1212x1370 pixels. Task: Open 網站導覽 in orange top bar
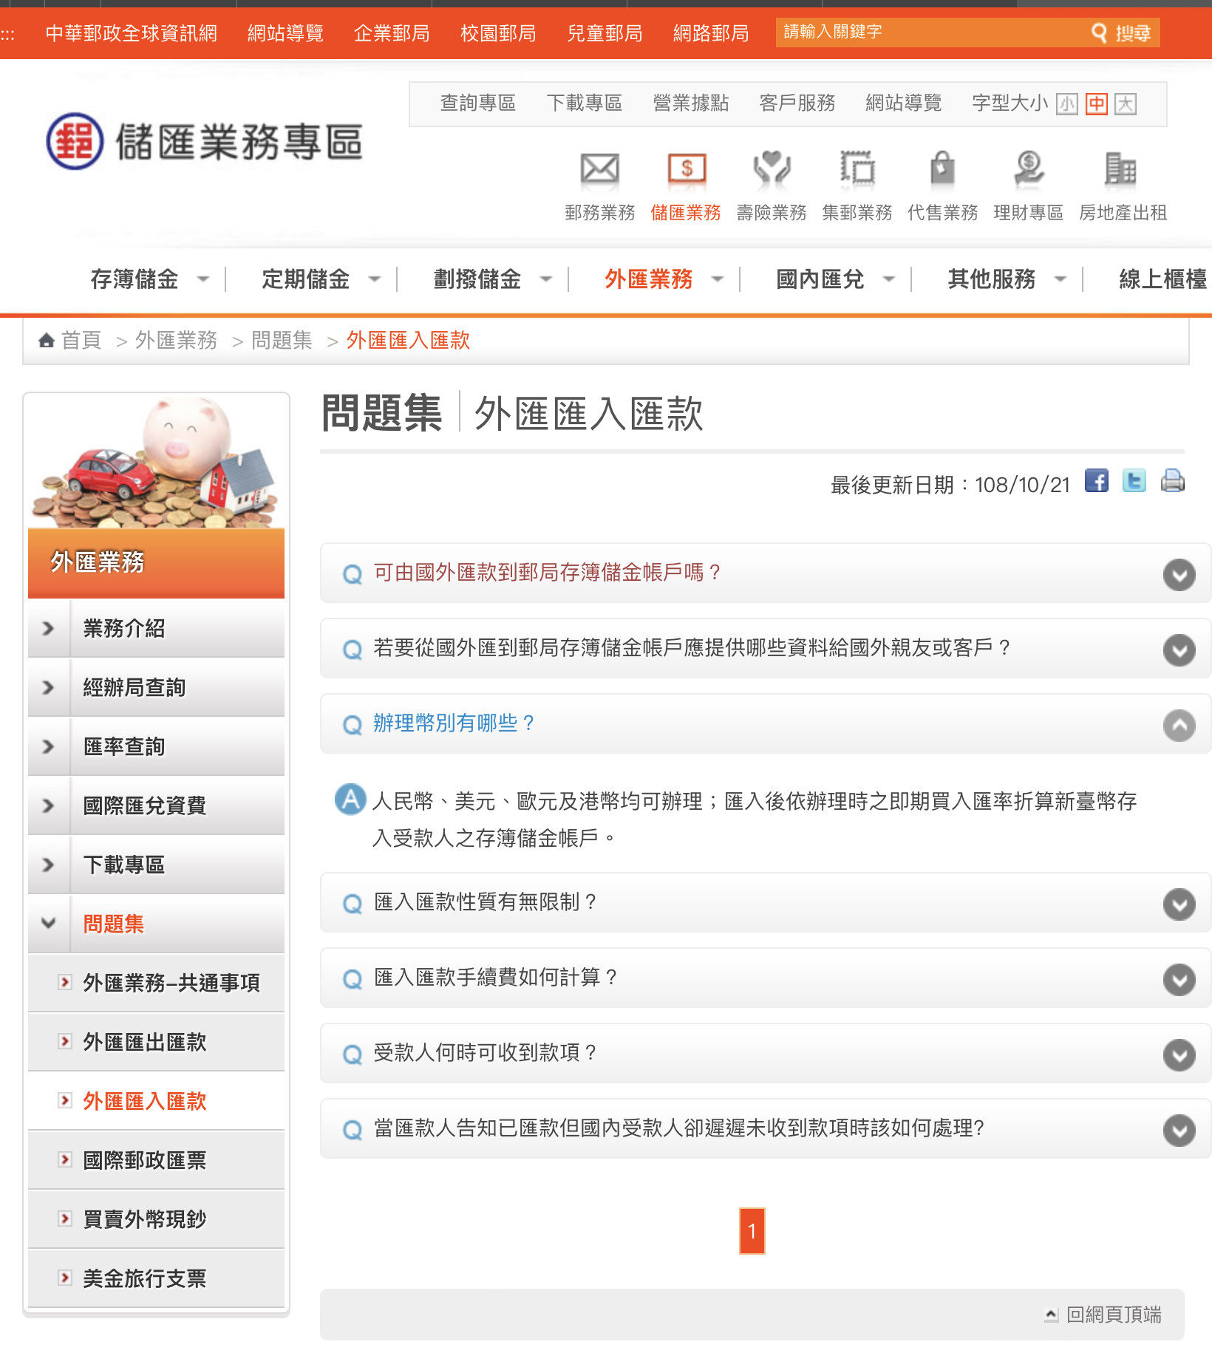(x=285, y=34)
